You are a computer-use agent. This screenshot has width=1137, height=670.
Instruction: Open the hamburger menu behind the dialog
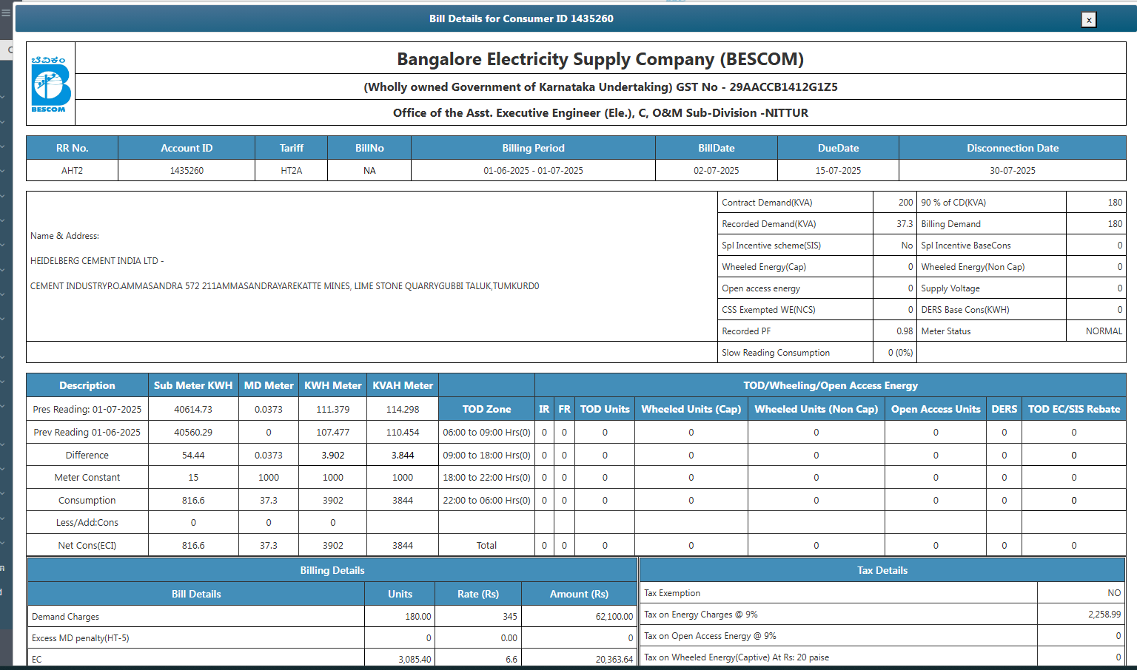click(6, 13)
